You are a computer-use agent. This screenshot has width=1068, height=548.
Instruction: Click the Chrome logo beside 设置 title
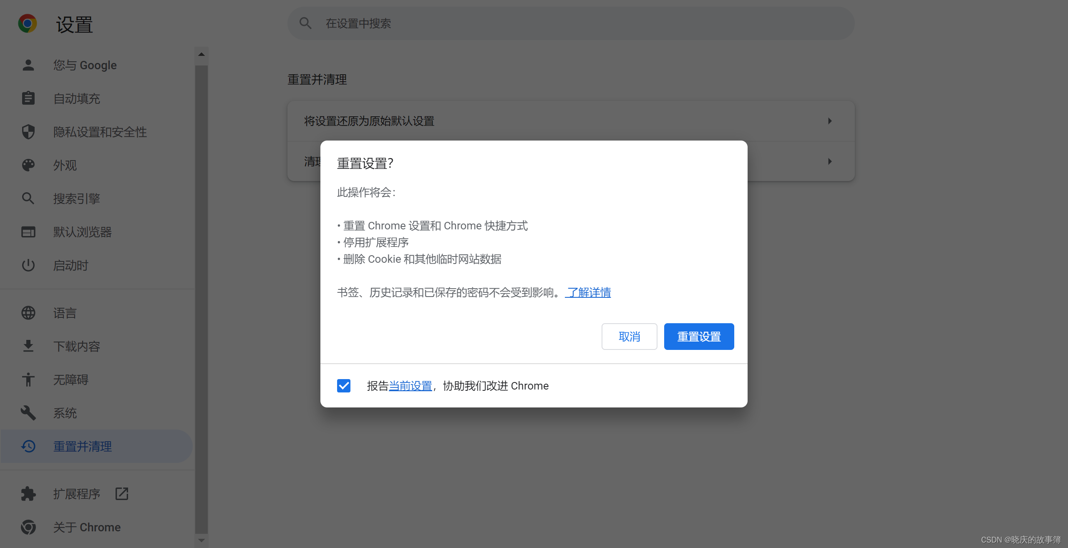[28, 23]
